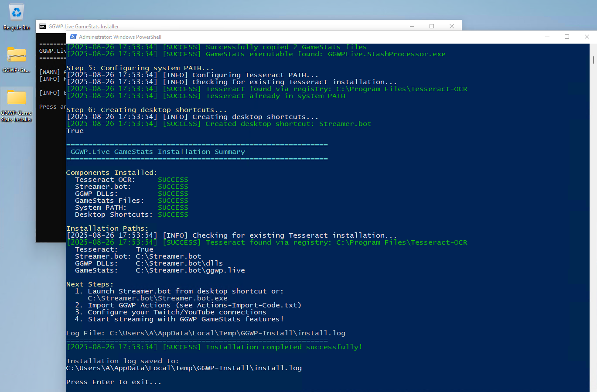Click the 'Installation completed successfully!' message
This screenshot has height=392, width=597.
pos(283,347)
